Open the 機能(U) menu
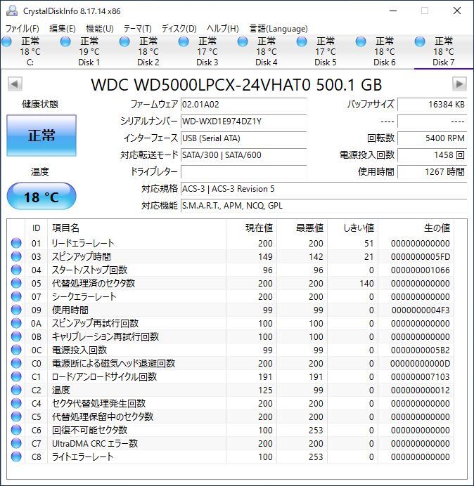This screenshot has width=474, height=486. tap(100, 29)
